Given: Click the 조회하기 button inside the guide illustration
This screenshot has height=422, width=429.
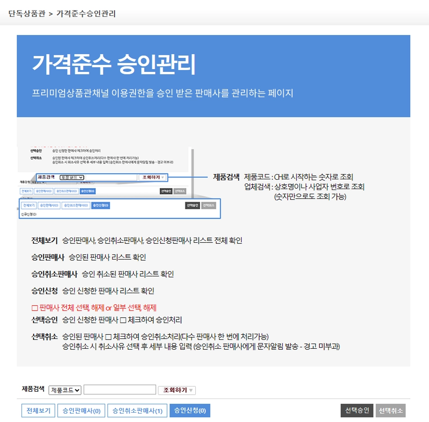Looking at the screenshot, I should [152, 177].
